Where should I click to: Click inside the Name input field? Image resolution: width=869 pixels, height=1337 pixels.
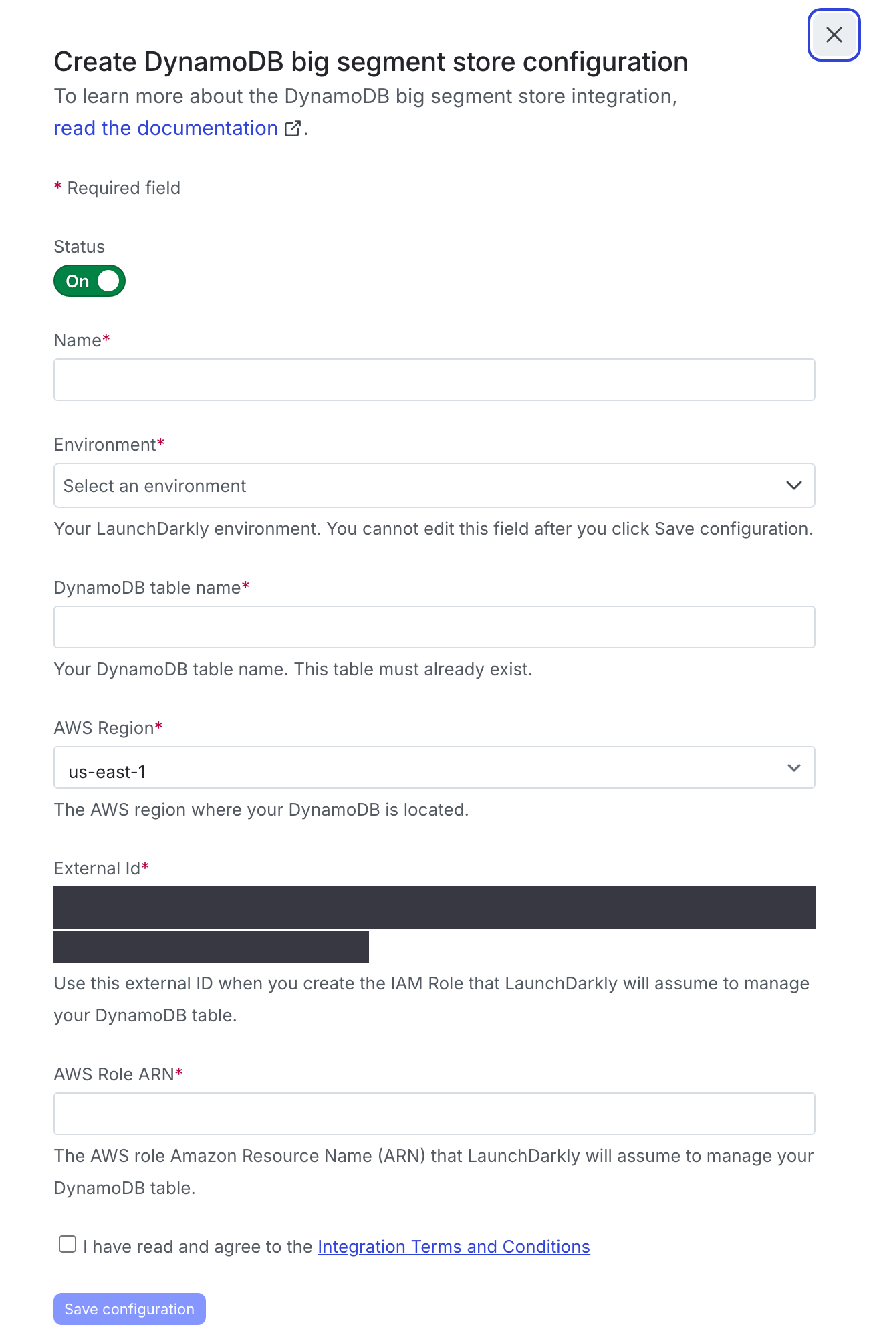pos(434,379)
